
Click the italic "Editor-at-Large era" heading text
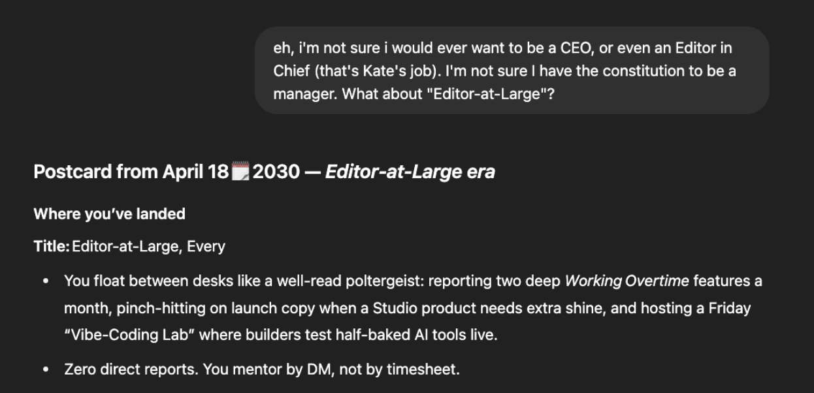pyautogui.click(x=410, y=172)
